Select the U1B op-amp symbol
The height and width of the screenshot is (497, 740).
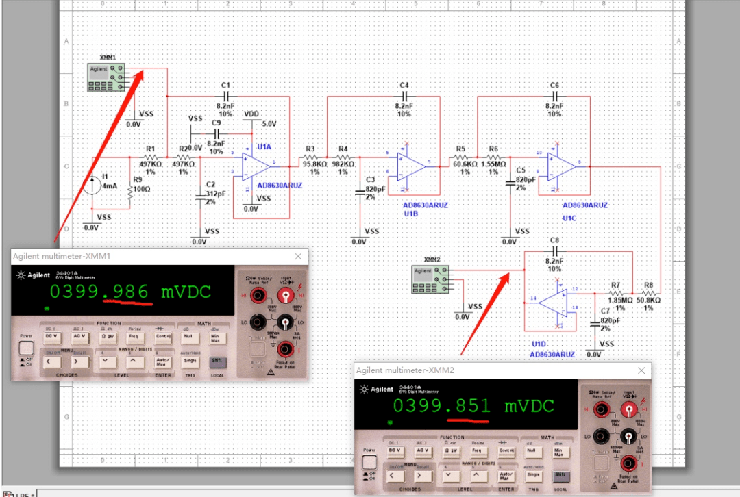click(x=412, y=166)
